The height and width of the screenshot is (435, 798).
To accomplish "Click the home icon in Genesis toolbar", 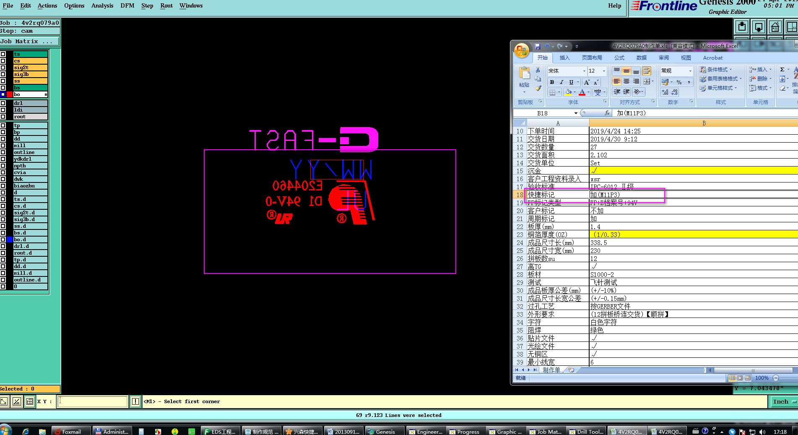I will [x=775, y=27].
